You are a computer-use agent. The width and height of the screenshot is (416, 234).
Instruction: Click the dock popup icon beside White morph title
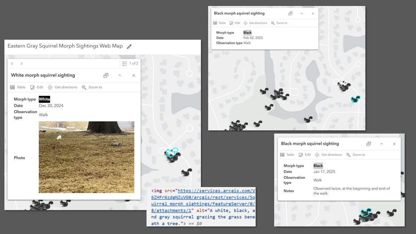click(x=106, y=75)
